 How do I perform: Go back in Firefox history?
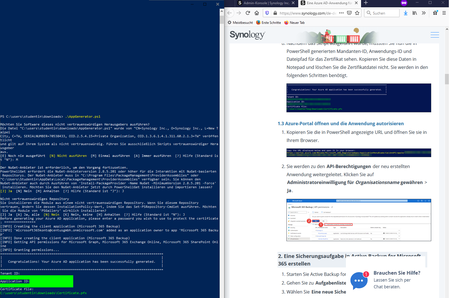pos(229,13)
